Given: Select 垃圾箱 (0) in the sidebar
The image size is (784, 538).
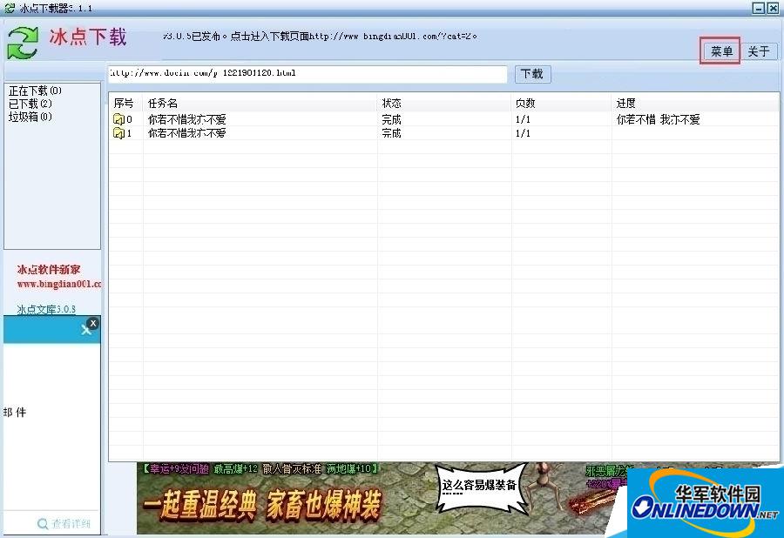Looking at the screenshot, I should click(x=30, y=117).
